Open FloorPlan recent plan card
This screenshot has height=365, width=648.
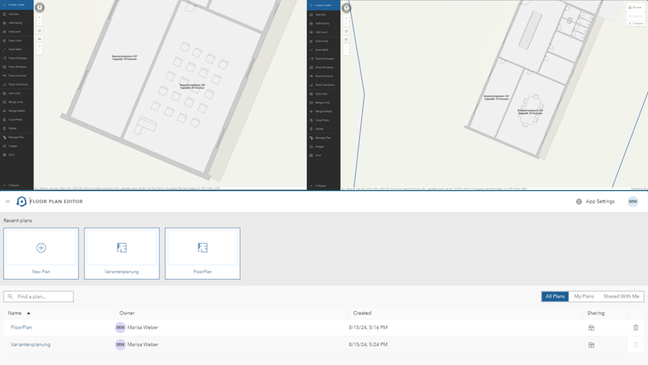click(202, 253)
